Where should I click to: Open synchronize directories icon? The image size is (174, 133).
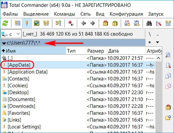pos(168,23)
